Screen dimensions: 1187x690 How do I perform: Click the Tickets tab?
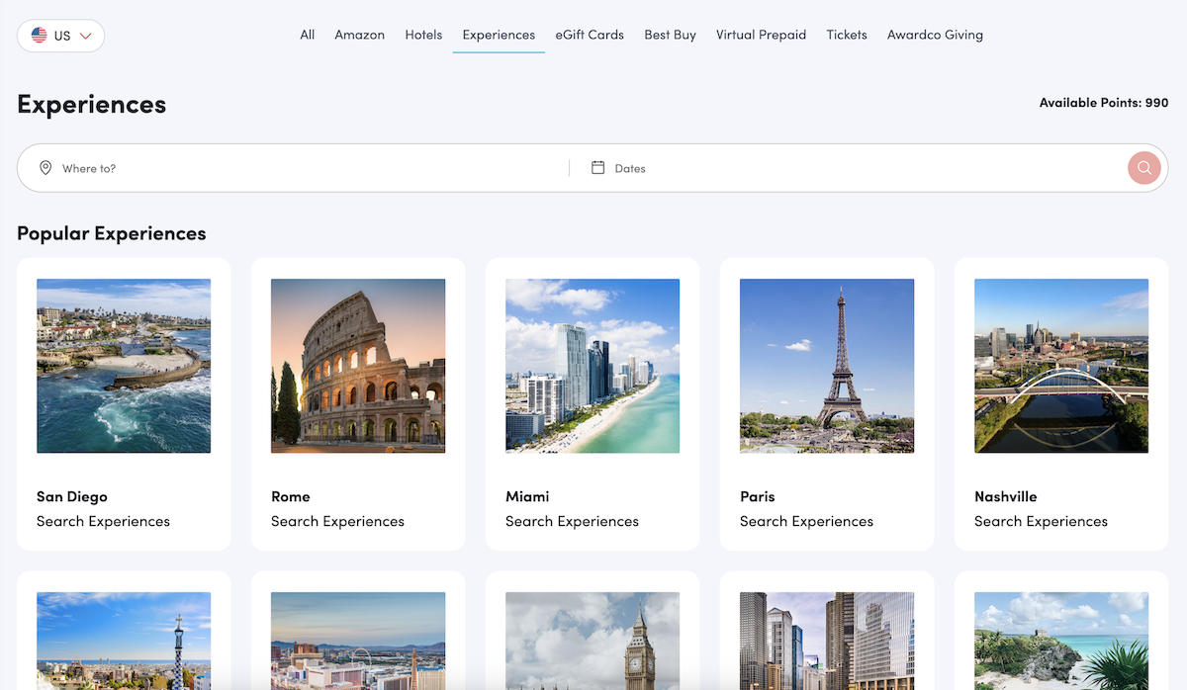click(847, 35)
